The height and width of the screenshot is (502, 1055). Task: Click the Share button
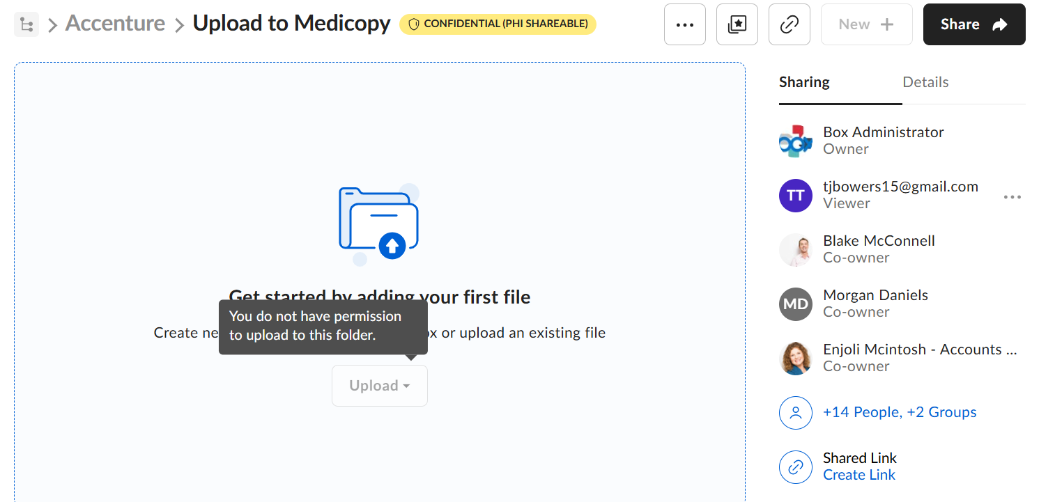[974, 24]
